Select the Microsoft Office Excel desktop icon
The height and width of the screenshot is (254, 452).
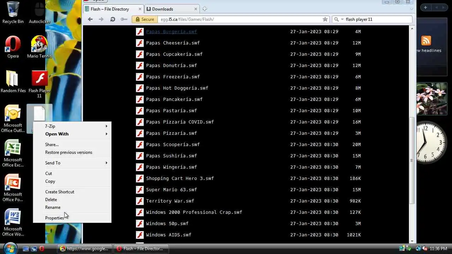point(13,153)
